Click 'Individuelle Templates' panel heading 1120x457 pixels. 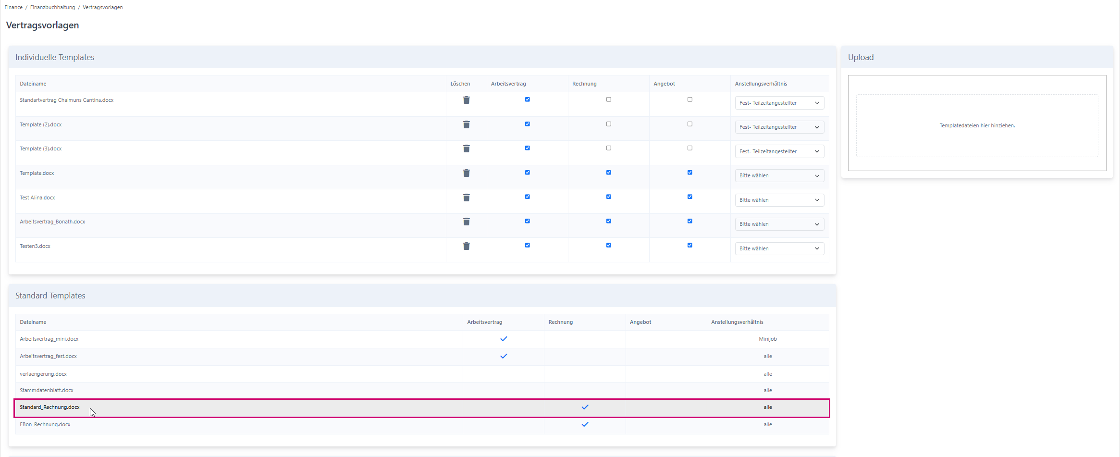point(55,57)
